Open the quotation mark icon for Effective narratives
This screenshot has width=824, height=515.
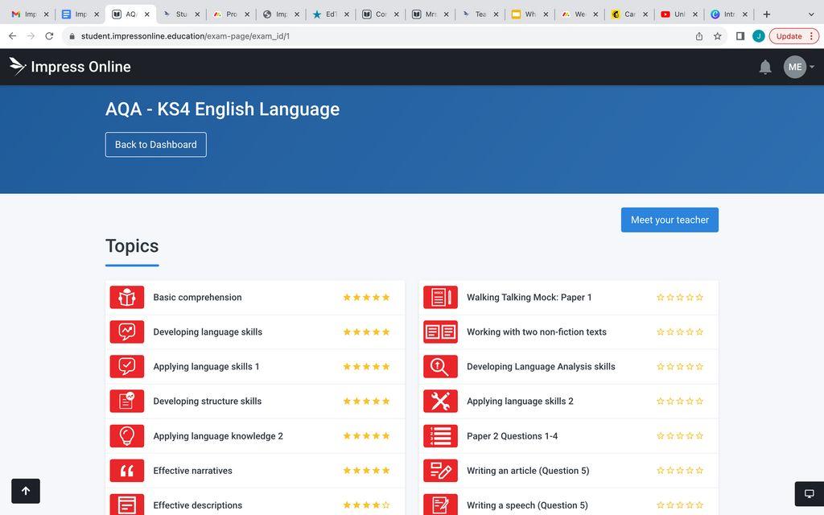tap(126, 471)
